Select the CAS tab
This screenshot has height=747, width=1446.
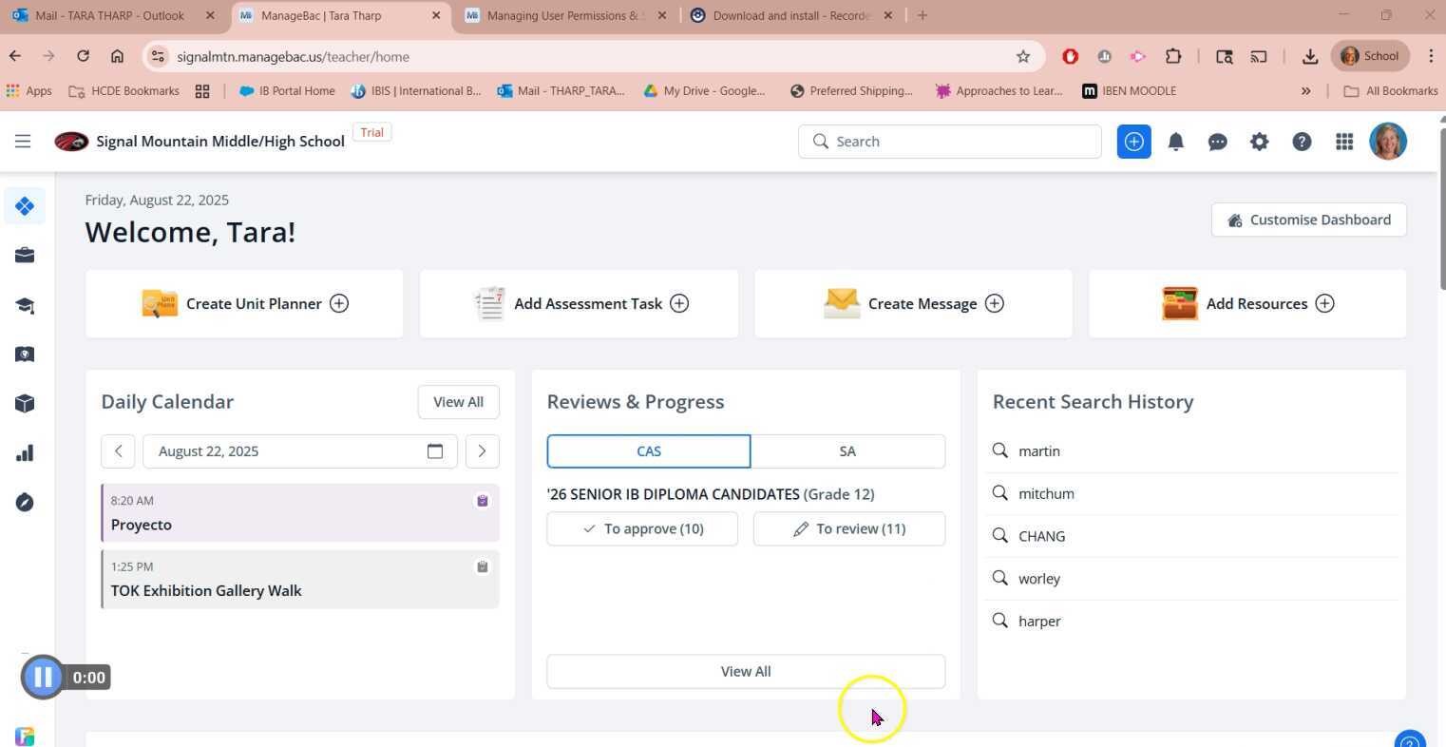649,451
